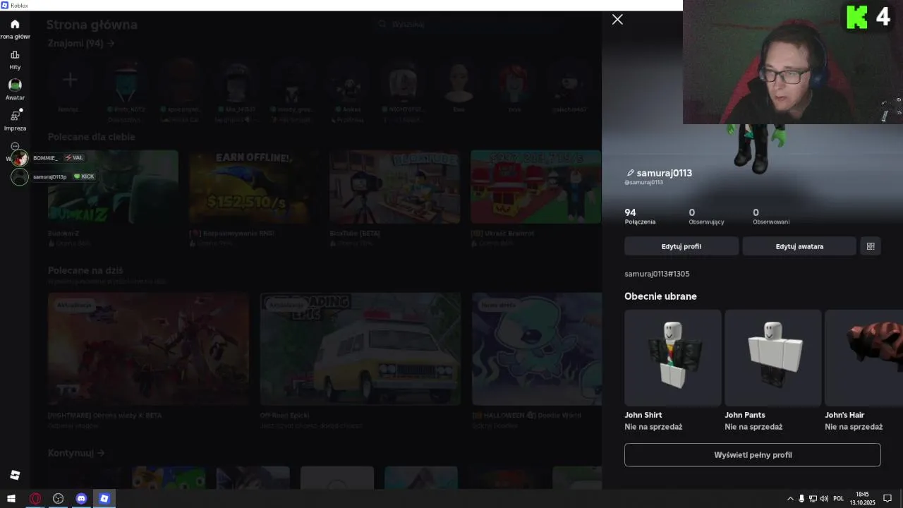Image resolution: width=903 pixels, height=508 pixels.
Task: Open the Impreza party icon
Action: click(15, 119)
